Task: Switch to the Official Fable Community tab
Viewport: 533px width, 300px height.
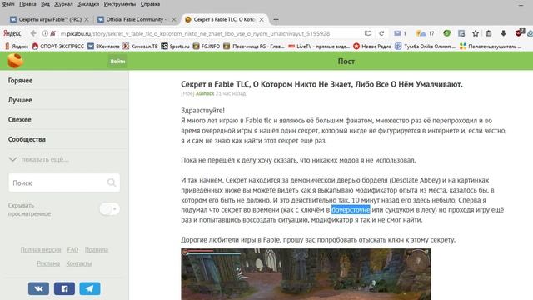Action: point(135,19)
